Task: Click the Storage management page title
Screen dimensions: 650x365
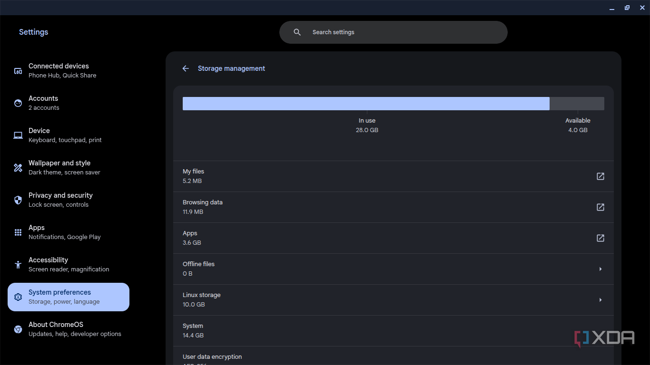Action: (231, 68)
